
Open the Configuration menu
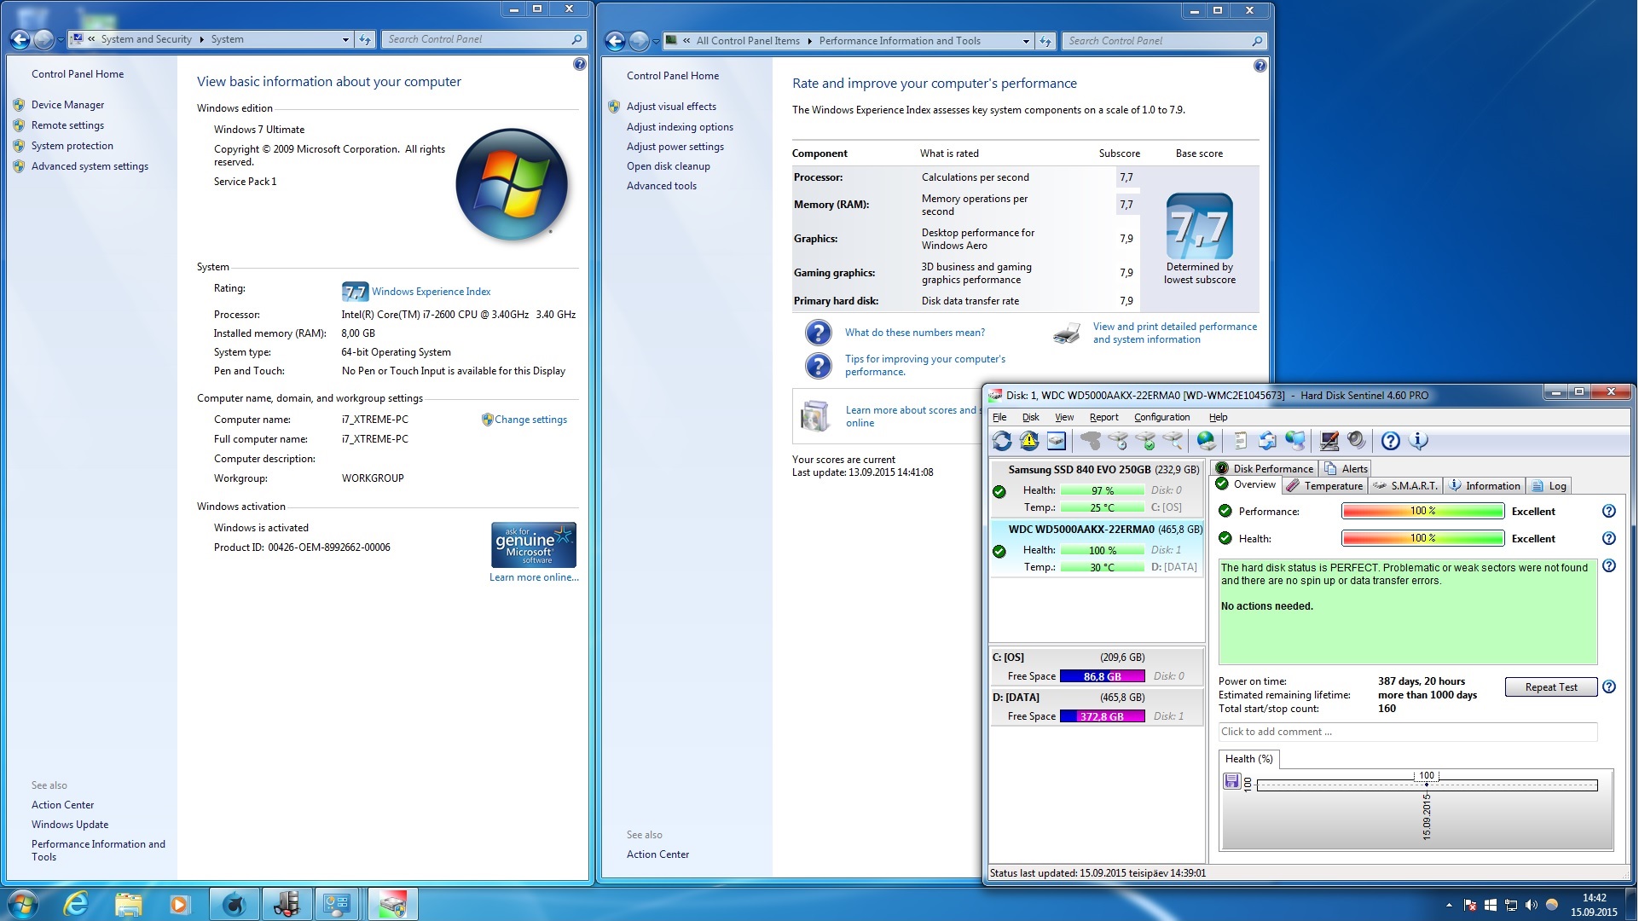coord(1161,418)
